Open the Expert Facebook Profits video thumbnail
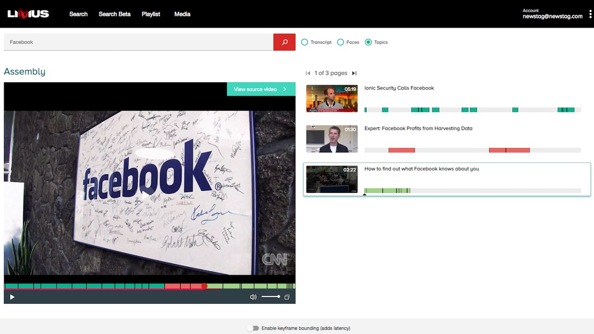Viewport: 594px width, 334px height. pyautogui.click(x=332, y=139)
